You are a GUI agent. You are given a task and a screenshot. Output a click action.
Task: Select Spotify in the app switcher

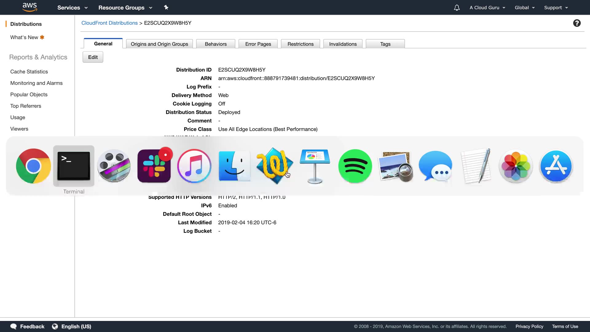355,166
